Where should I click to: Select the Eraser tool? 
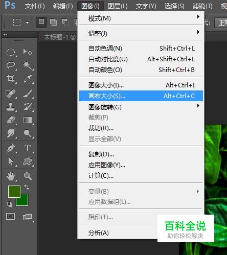(x=11, y=120)
